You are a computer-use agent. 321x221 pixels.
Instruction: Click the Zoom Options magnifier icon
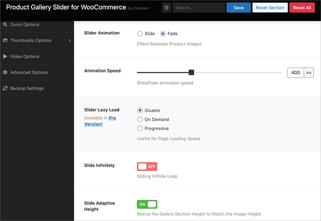click(5, 25)
